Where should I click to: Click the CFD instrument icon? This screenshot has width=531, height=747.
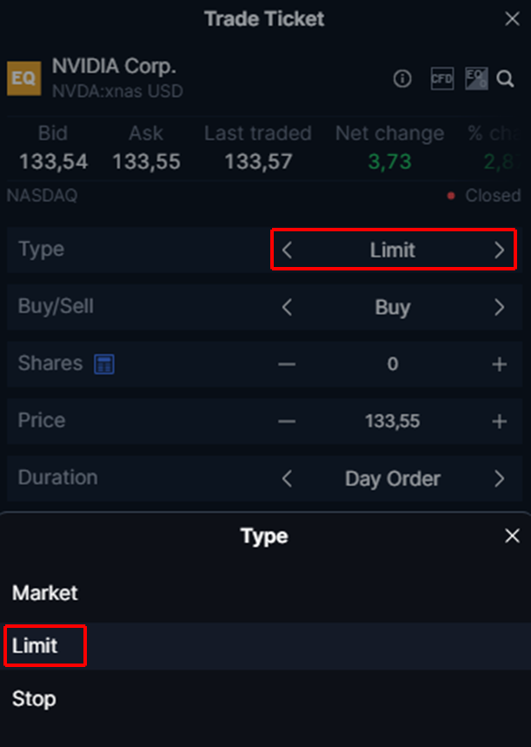(x=442, y=79)
